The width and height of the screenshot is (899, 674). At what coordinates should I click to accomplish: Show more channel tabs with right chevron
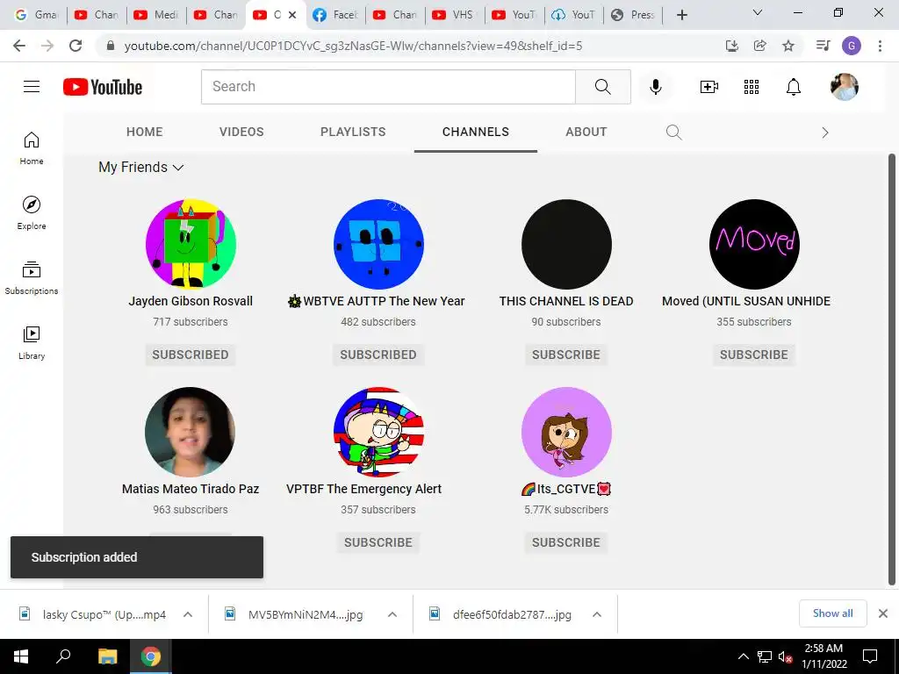[824, 133]
